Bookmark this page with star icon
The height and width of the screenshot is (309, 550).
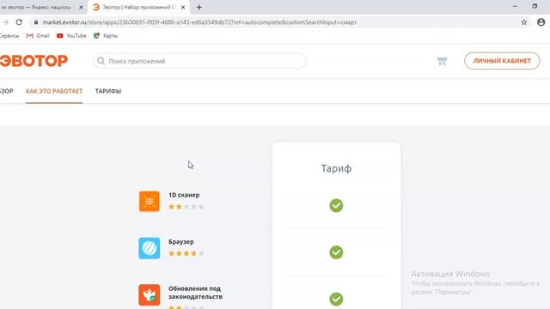[524, 22]
